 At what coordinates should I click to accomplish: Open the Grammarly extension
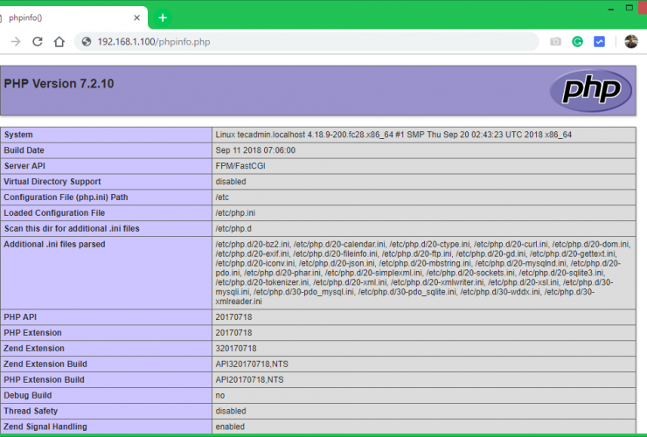(x=578, y=41)
